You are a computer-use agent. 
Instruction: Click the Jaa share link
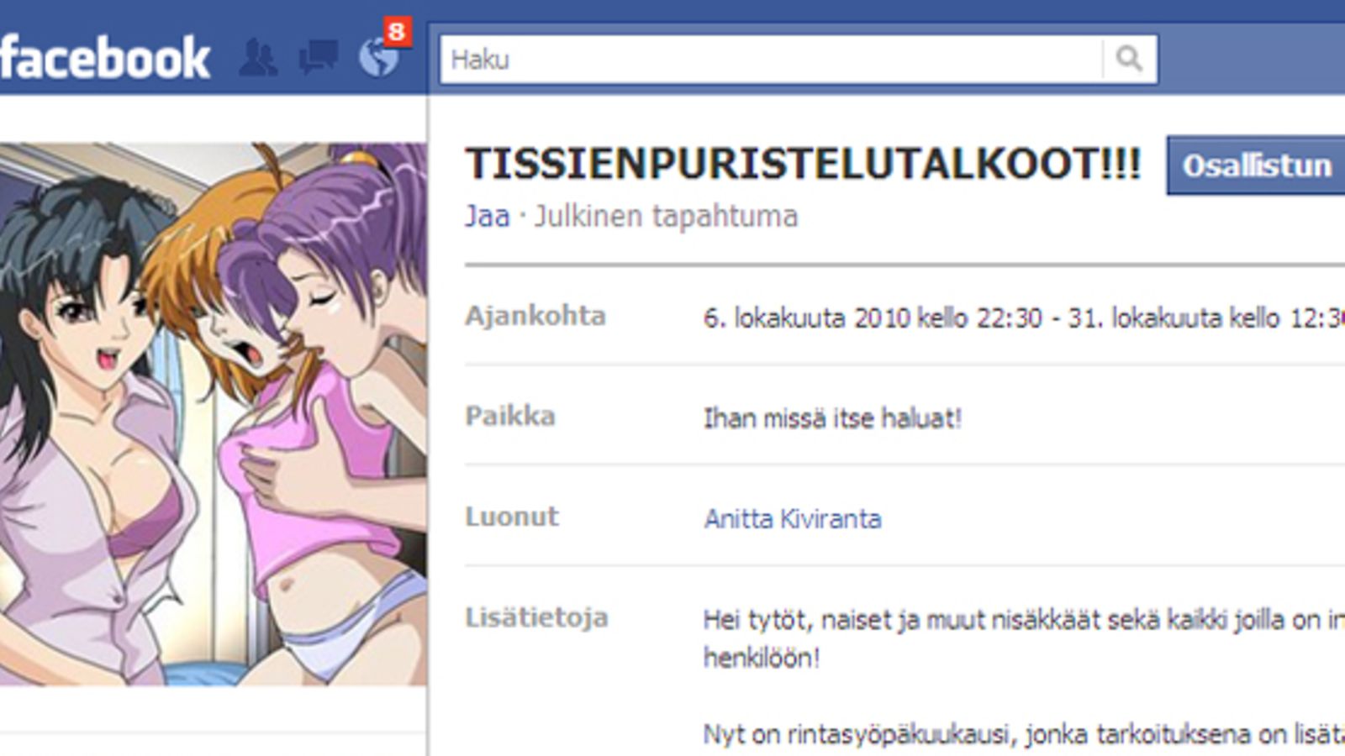(488, 217)
